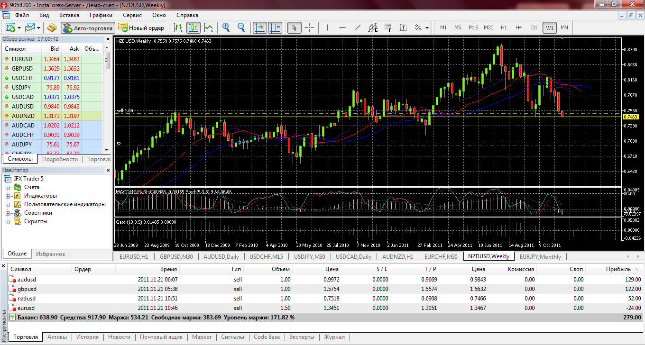The width and height of the screenshot is (645, 345).
Task: Select the equidistant channel tool
Action: click(x=373, y=27)
